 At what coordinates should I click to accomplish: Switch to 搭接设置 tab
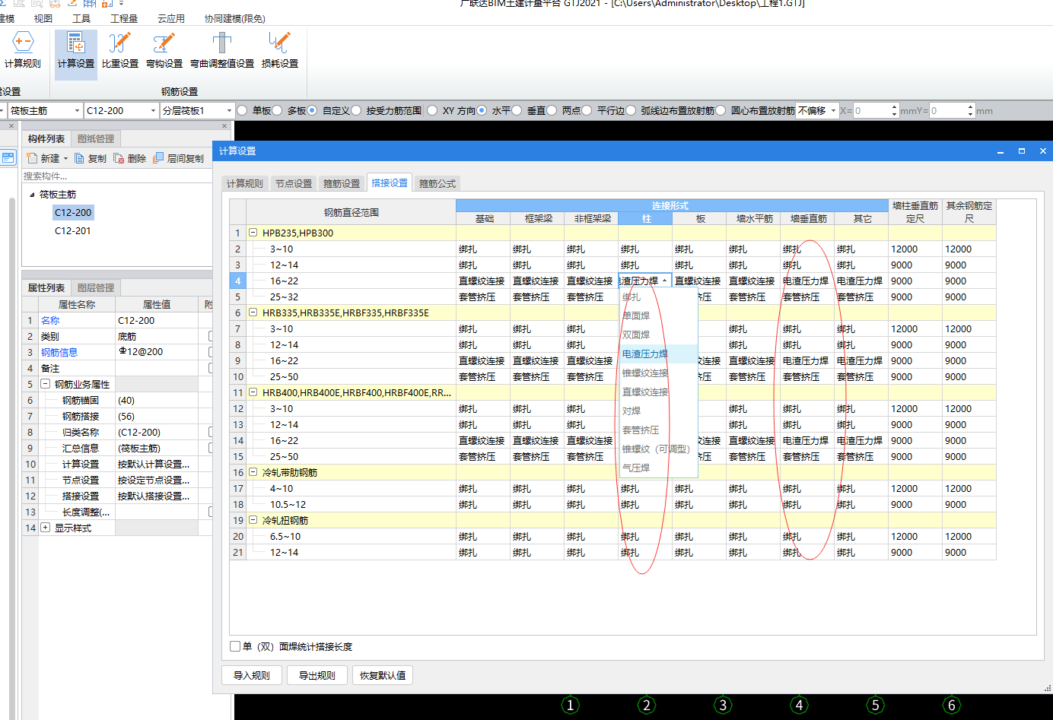coord(390,182)
